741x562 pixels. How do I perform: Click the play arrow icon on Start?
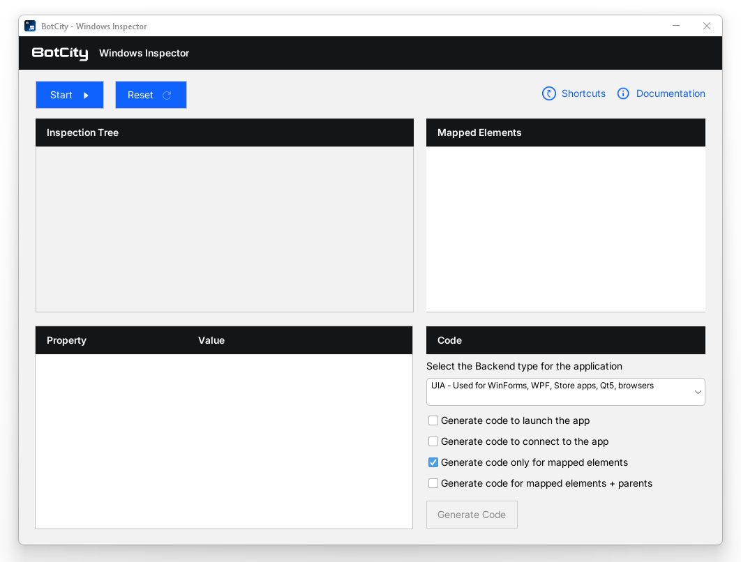pyautogui.click(x=86, y=96)
